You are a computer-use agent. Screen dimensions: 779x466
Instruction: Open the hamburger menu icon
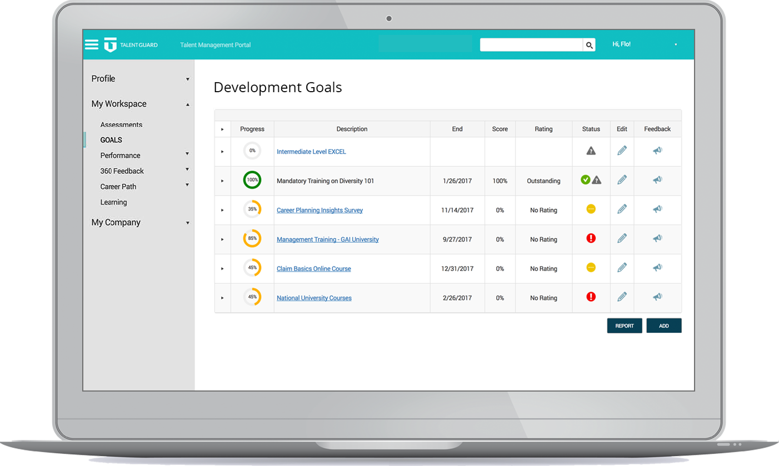click(x=92, y=45)
